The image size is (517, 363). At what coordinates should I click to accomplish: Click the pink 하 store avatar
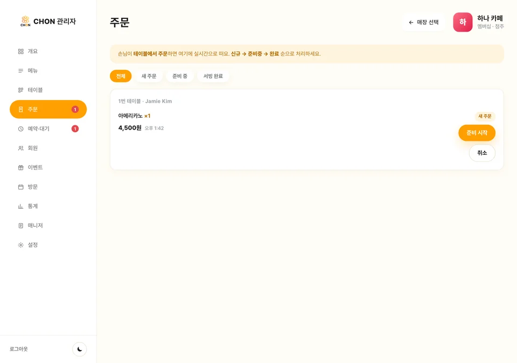click(x=463, y=22)
